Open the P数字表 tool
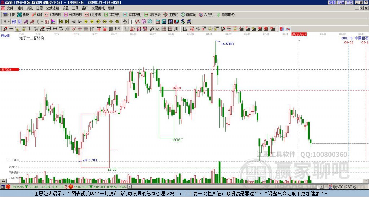 point(93,14)
